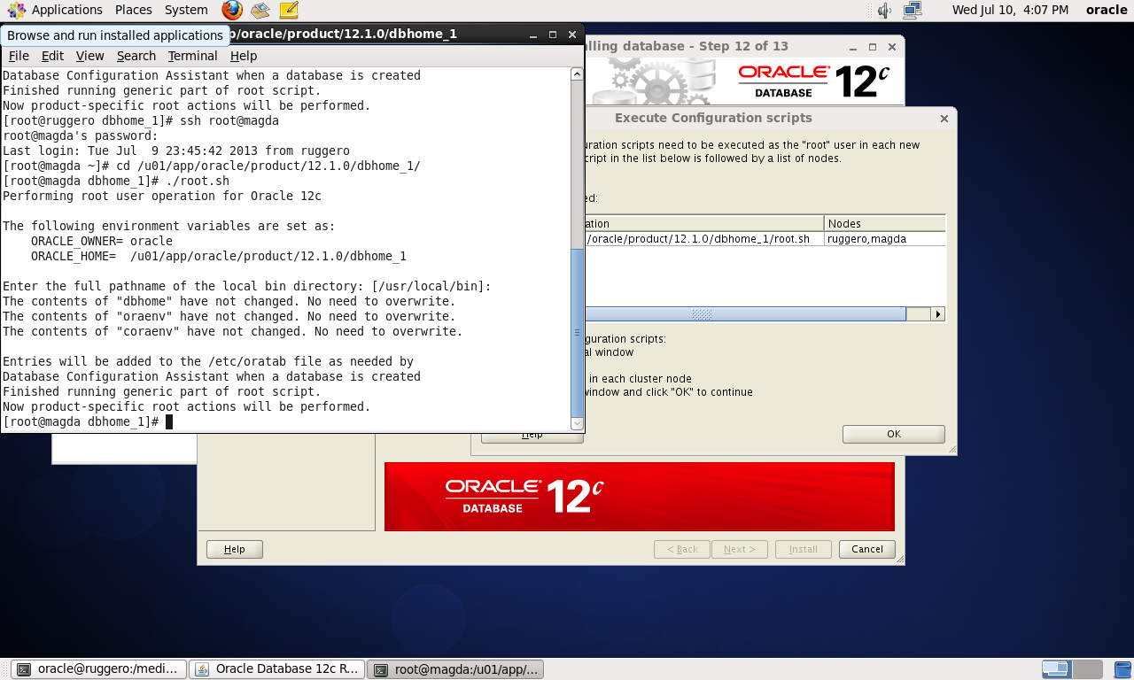Click the network connection status icon
Viewport: 1134px width, 680px height.
(x=912, y=10)
